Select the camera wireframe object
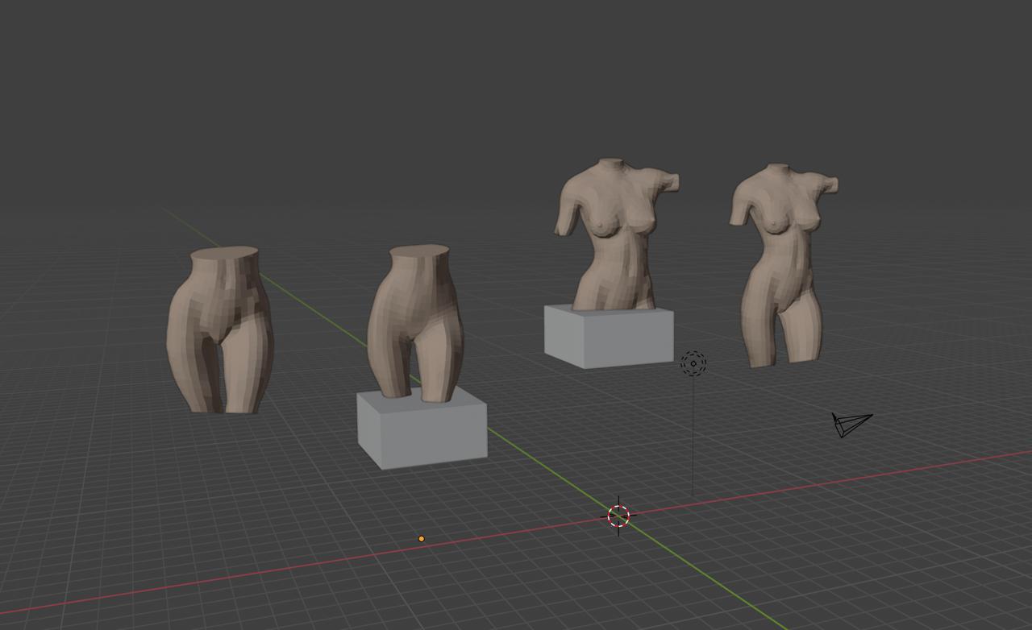Image resolution: width=1032 pixels, height=630 pixels. click(x=850, y=424)
